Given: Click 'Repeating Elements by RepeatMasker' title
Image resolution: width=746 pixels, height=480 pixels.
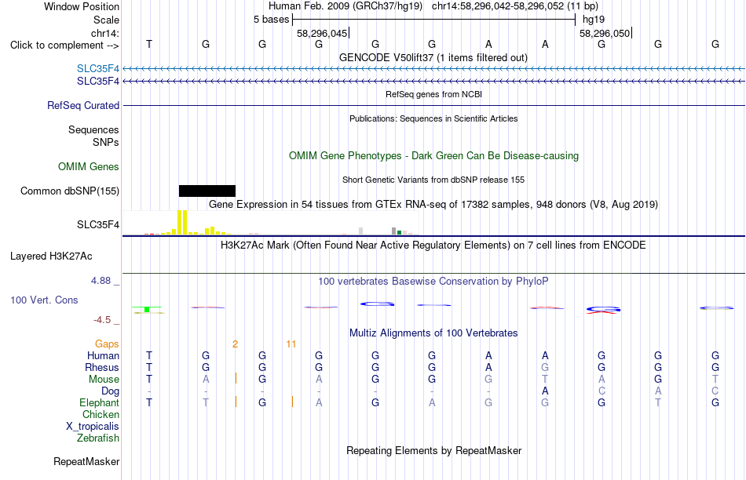Looking at the screenshot, I should point(434,450).
